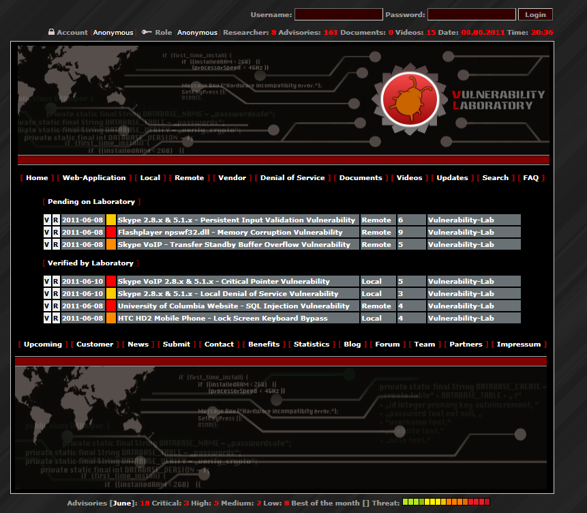Open the Contact footer link

(x=219, y=345)
